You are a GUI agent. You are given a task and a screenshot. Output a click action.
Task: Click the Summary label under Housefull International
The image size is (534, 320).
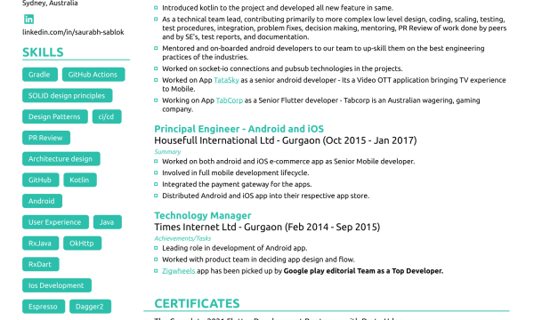click(167, 152)
